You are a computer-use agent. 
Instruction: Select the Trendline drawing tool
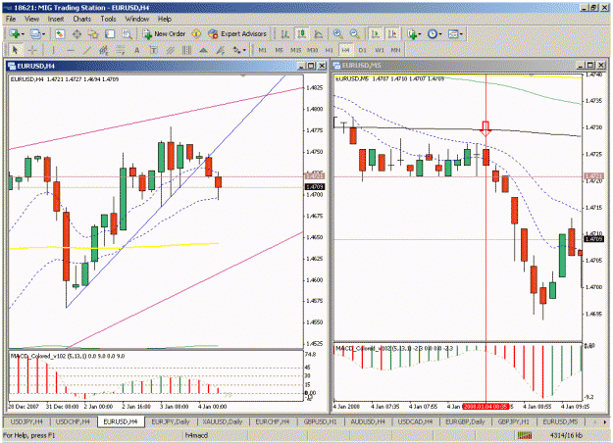(x=87, y=50)
